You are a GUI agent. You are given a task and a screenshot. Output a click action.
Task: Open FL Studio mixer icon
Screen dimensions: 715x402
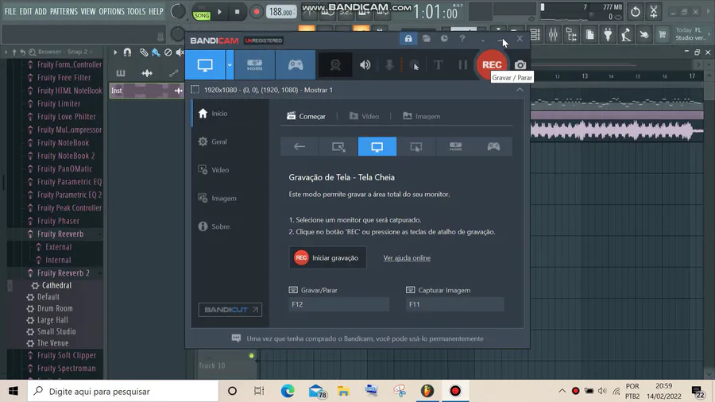coord(553,35)
